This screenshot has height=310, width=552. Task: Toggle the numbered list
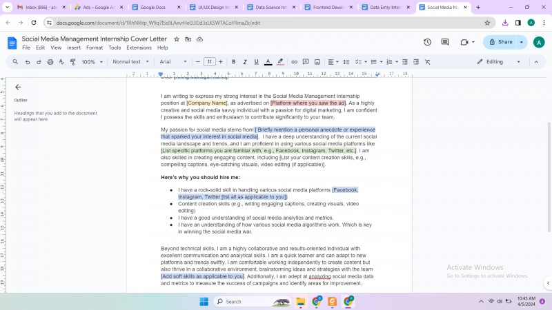coord(389,62)
